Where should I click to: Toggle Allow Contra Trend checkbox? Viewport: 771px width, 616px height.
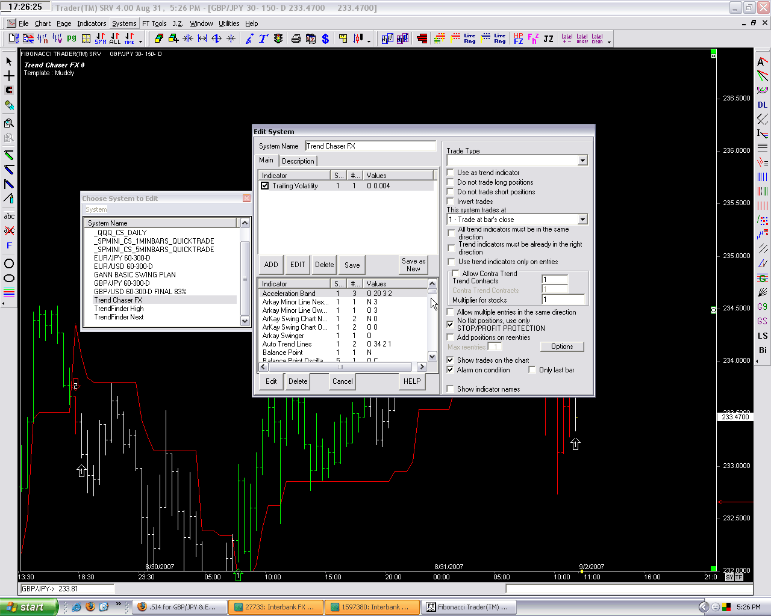456,274
